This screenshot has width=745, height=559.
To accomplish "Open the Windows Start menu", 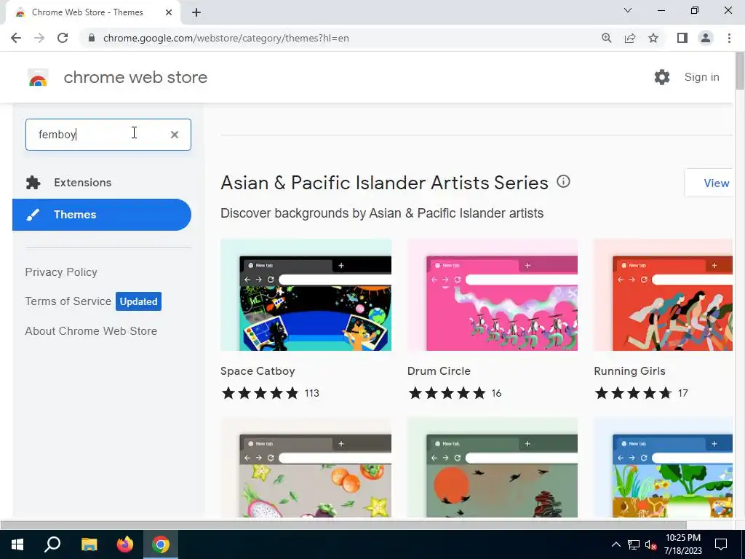I will pos(17,544).
